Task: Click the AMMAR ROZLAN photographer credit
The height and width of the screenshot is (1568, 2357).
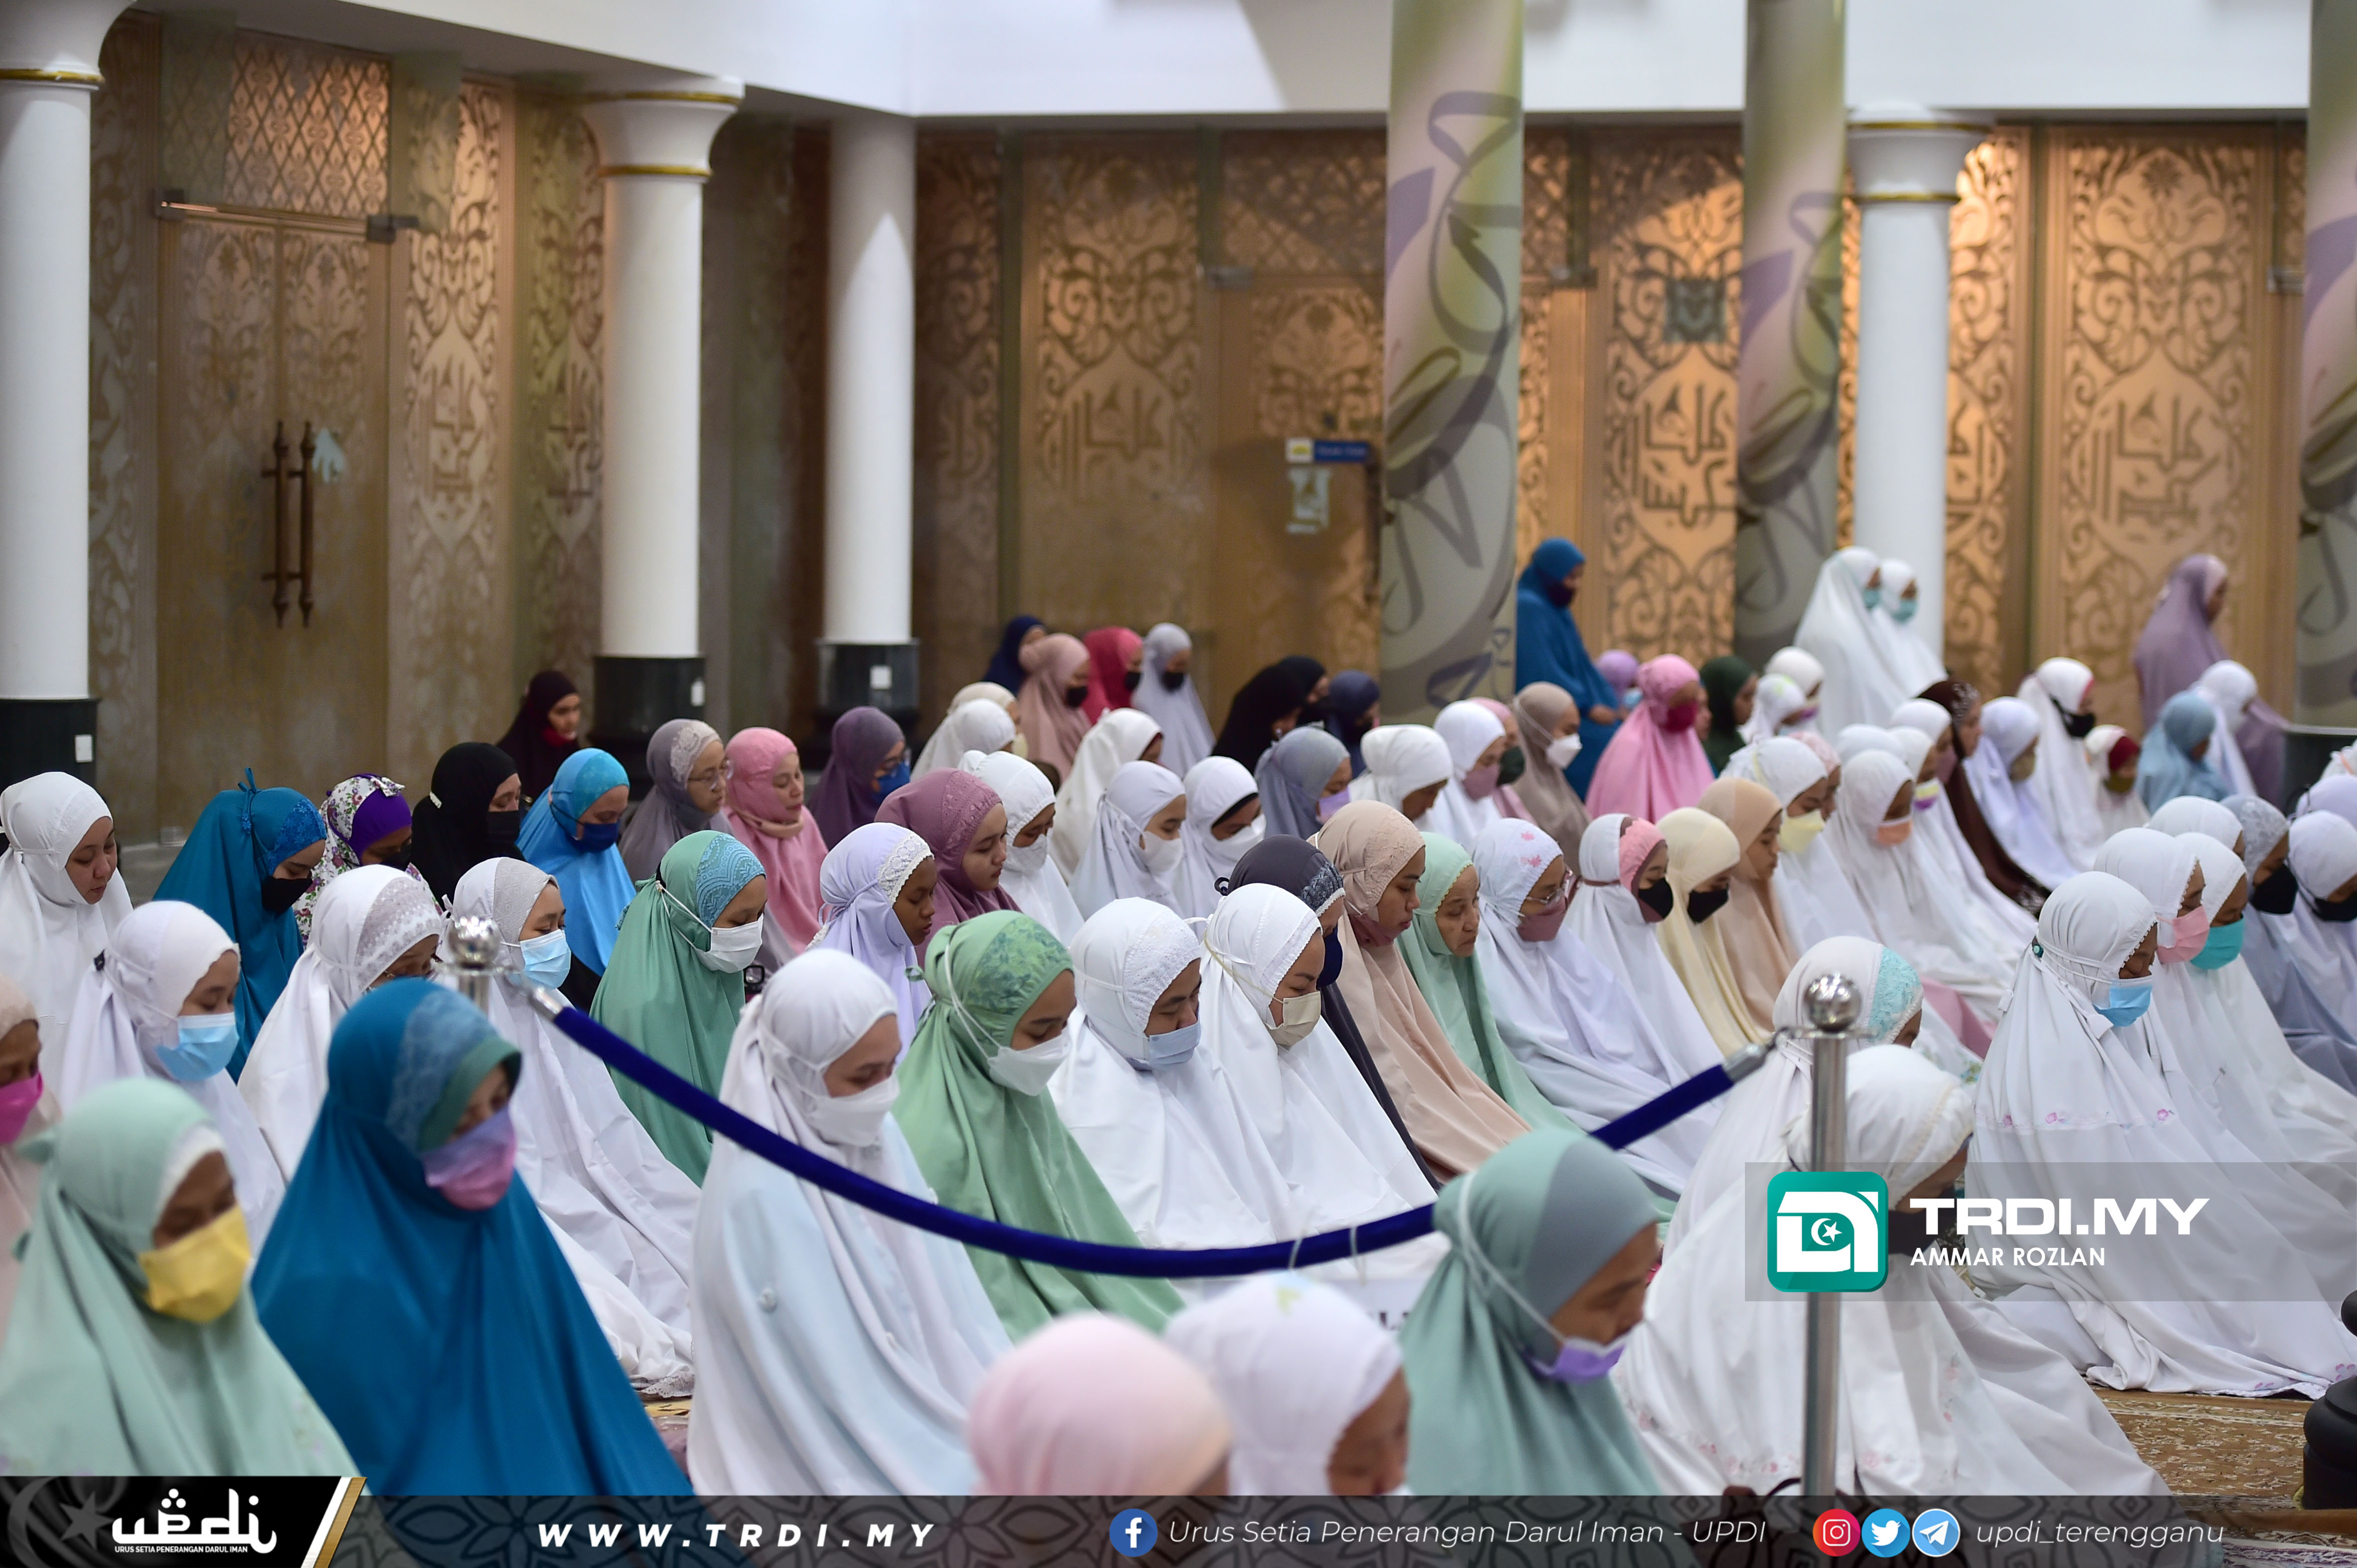Action: pyautogui.click(x=2007, y=1257)
